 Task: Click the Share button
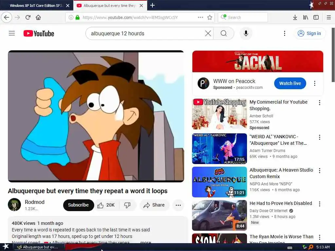tap(154, 205)
